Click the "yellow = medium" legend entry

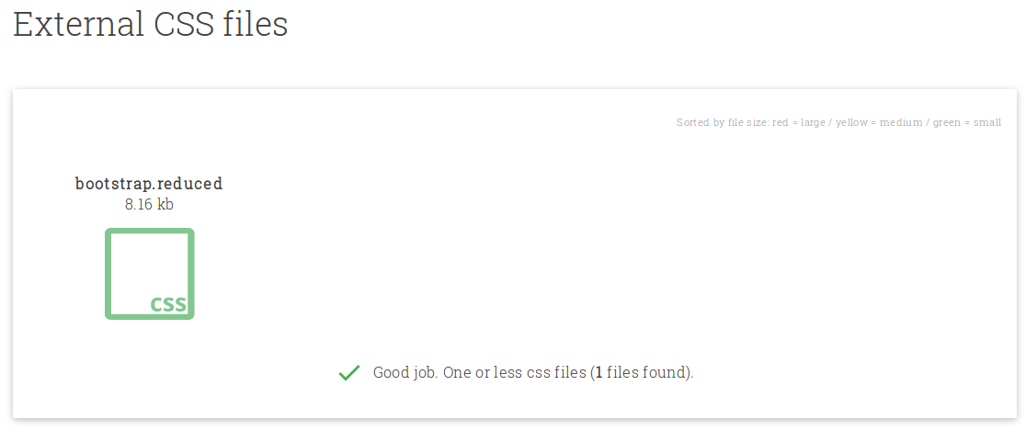tap(879, 123)
